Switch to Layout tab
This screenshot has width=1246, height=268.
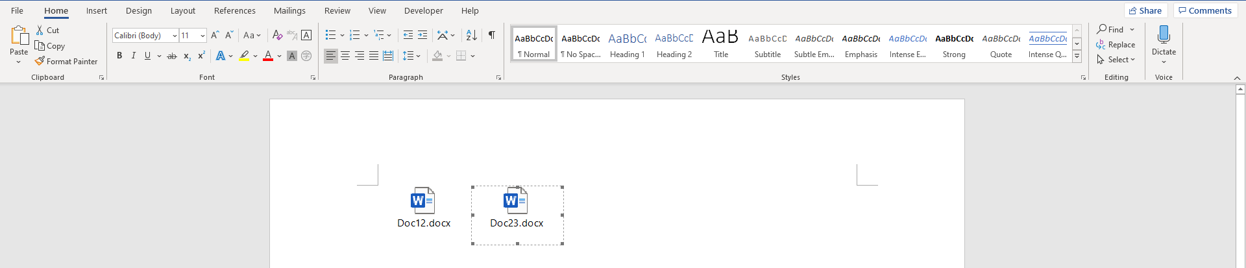tap(183, 10)
